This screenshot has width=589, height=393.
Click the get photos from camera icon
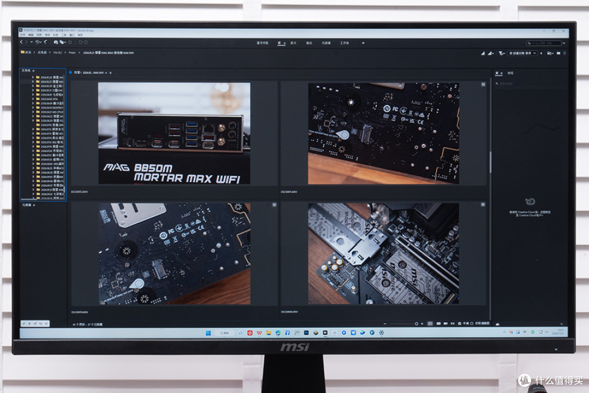(x=56, y=42)
